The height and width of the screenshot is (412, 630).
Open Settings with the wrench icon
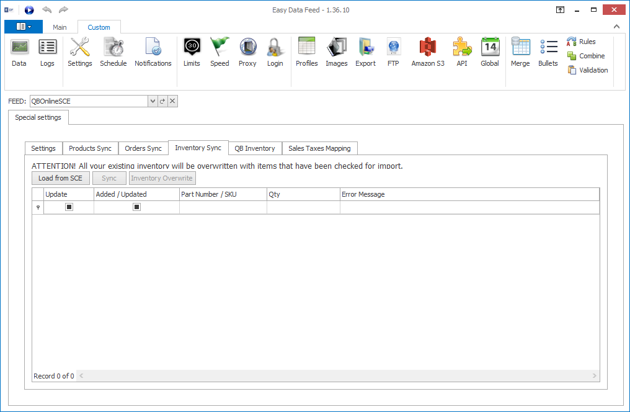[x=79, y=52]
